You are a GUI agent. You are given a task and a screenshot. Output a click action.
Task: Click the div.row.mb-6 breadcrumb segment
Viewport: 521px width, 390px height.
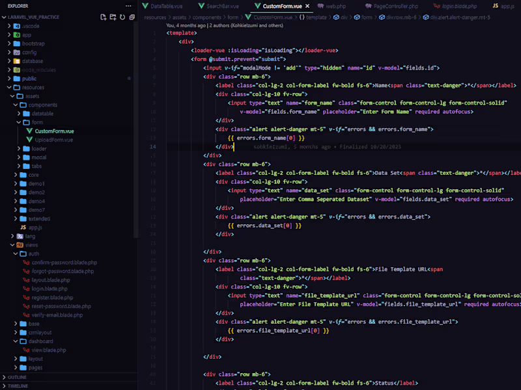[401, 18]
